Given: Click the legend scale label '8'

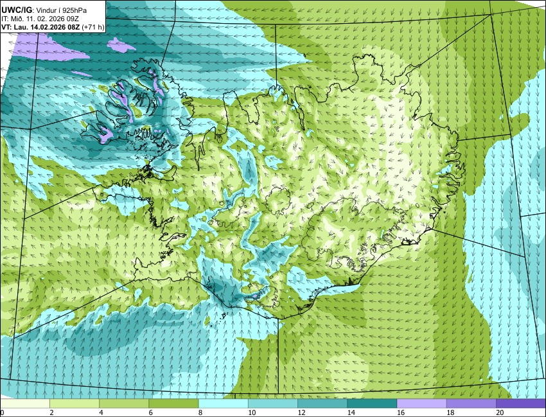Looking at the screenshot, I should coord(200,413).
